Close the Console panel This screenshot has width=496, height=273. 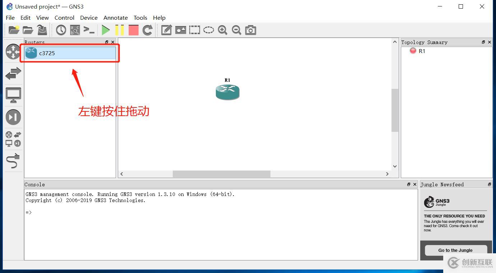tap(414, 185)
